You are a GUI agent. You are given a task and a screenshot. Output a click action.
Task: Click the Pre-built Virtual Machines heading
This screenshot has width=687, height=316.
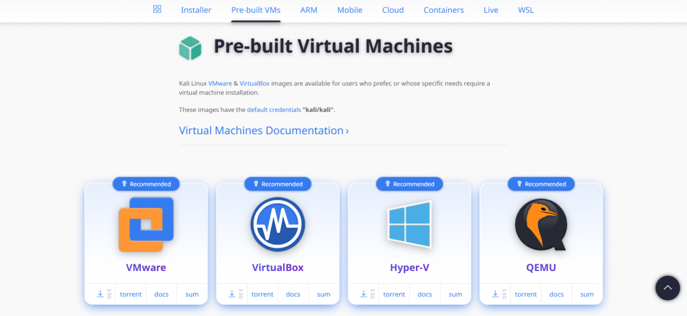333,46
